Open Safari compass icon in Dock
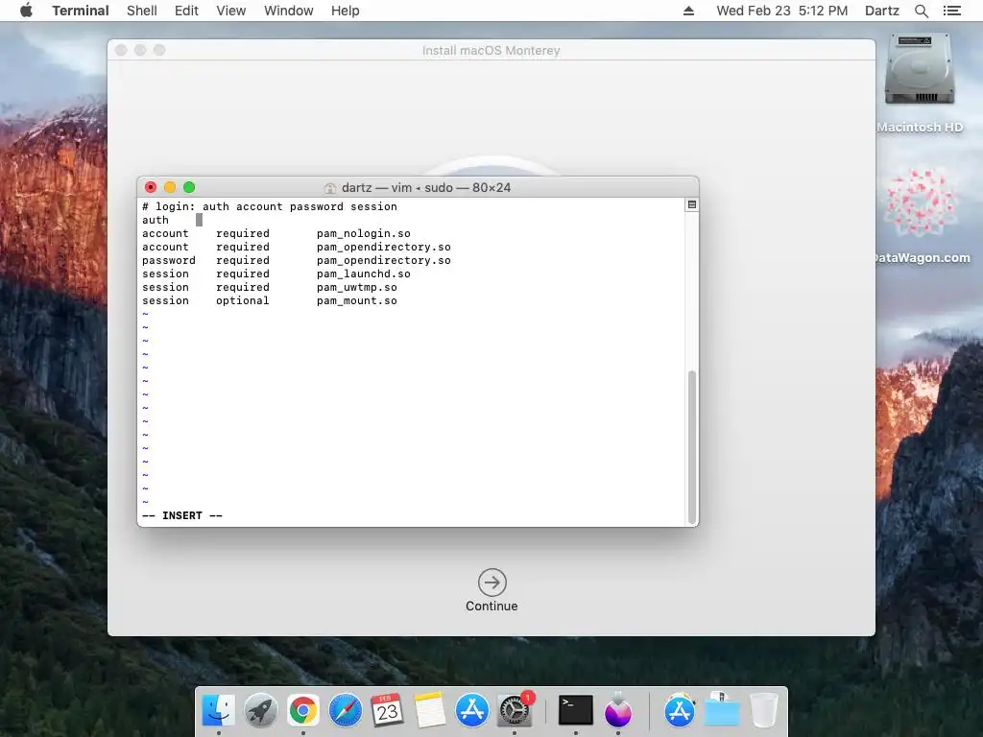This screenshot has width=983, height=737. point(346,711)
